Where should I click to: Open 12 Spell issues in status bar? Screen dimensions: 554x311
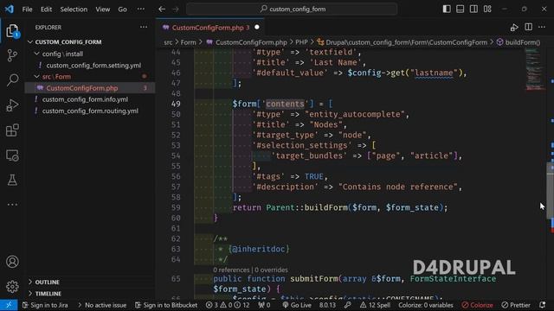click(x=375, y=305)
